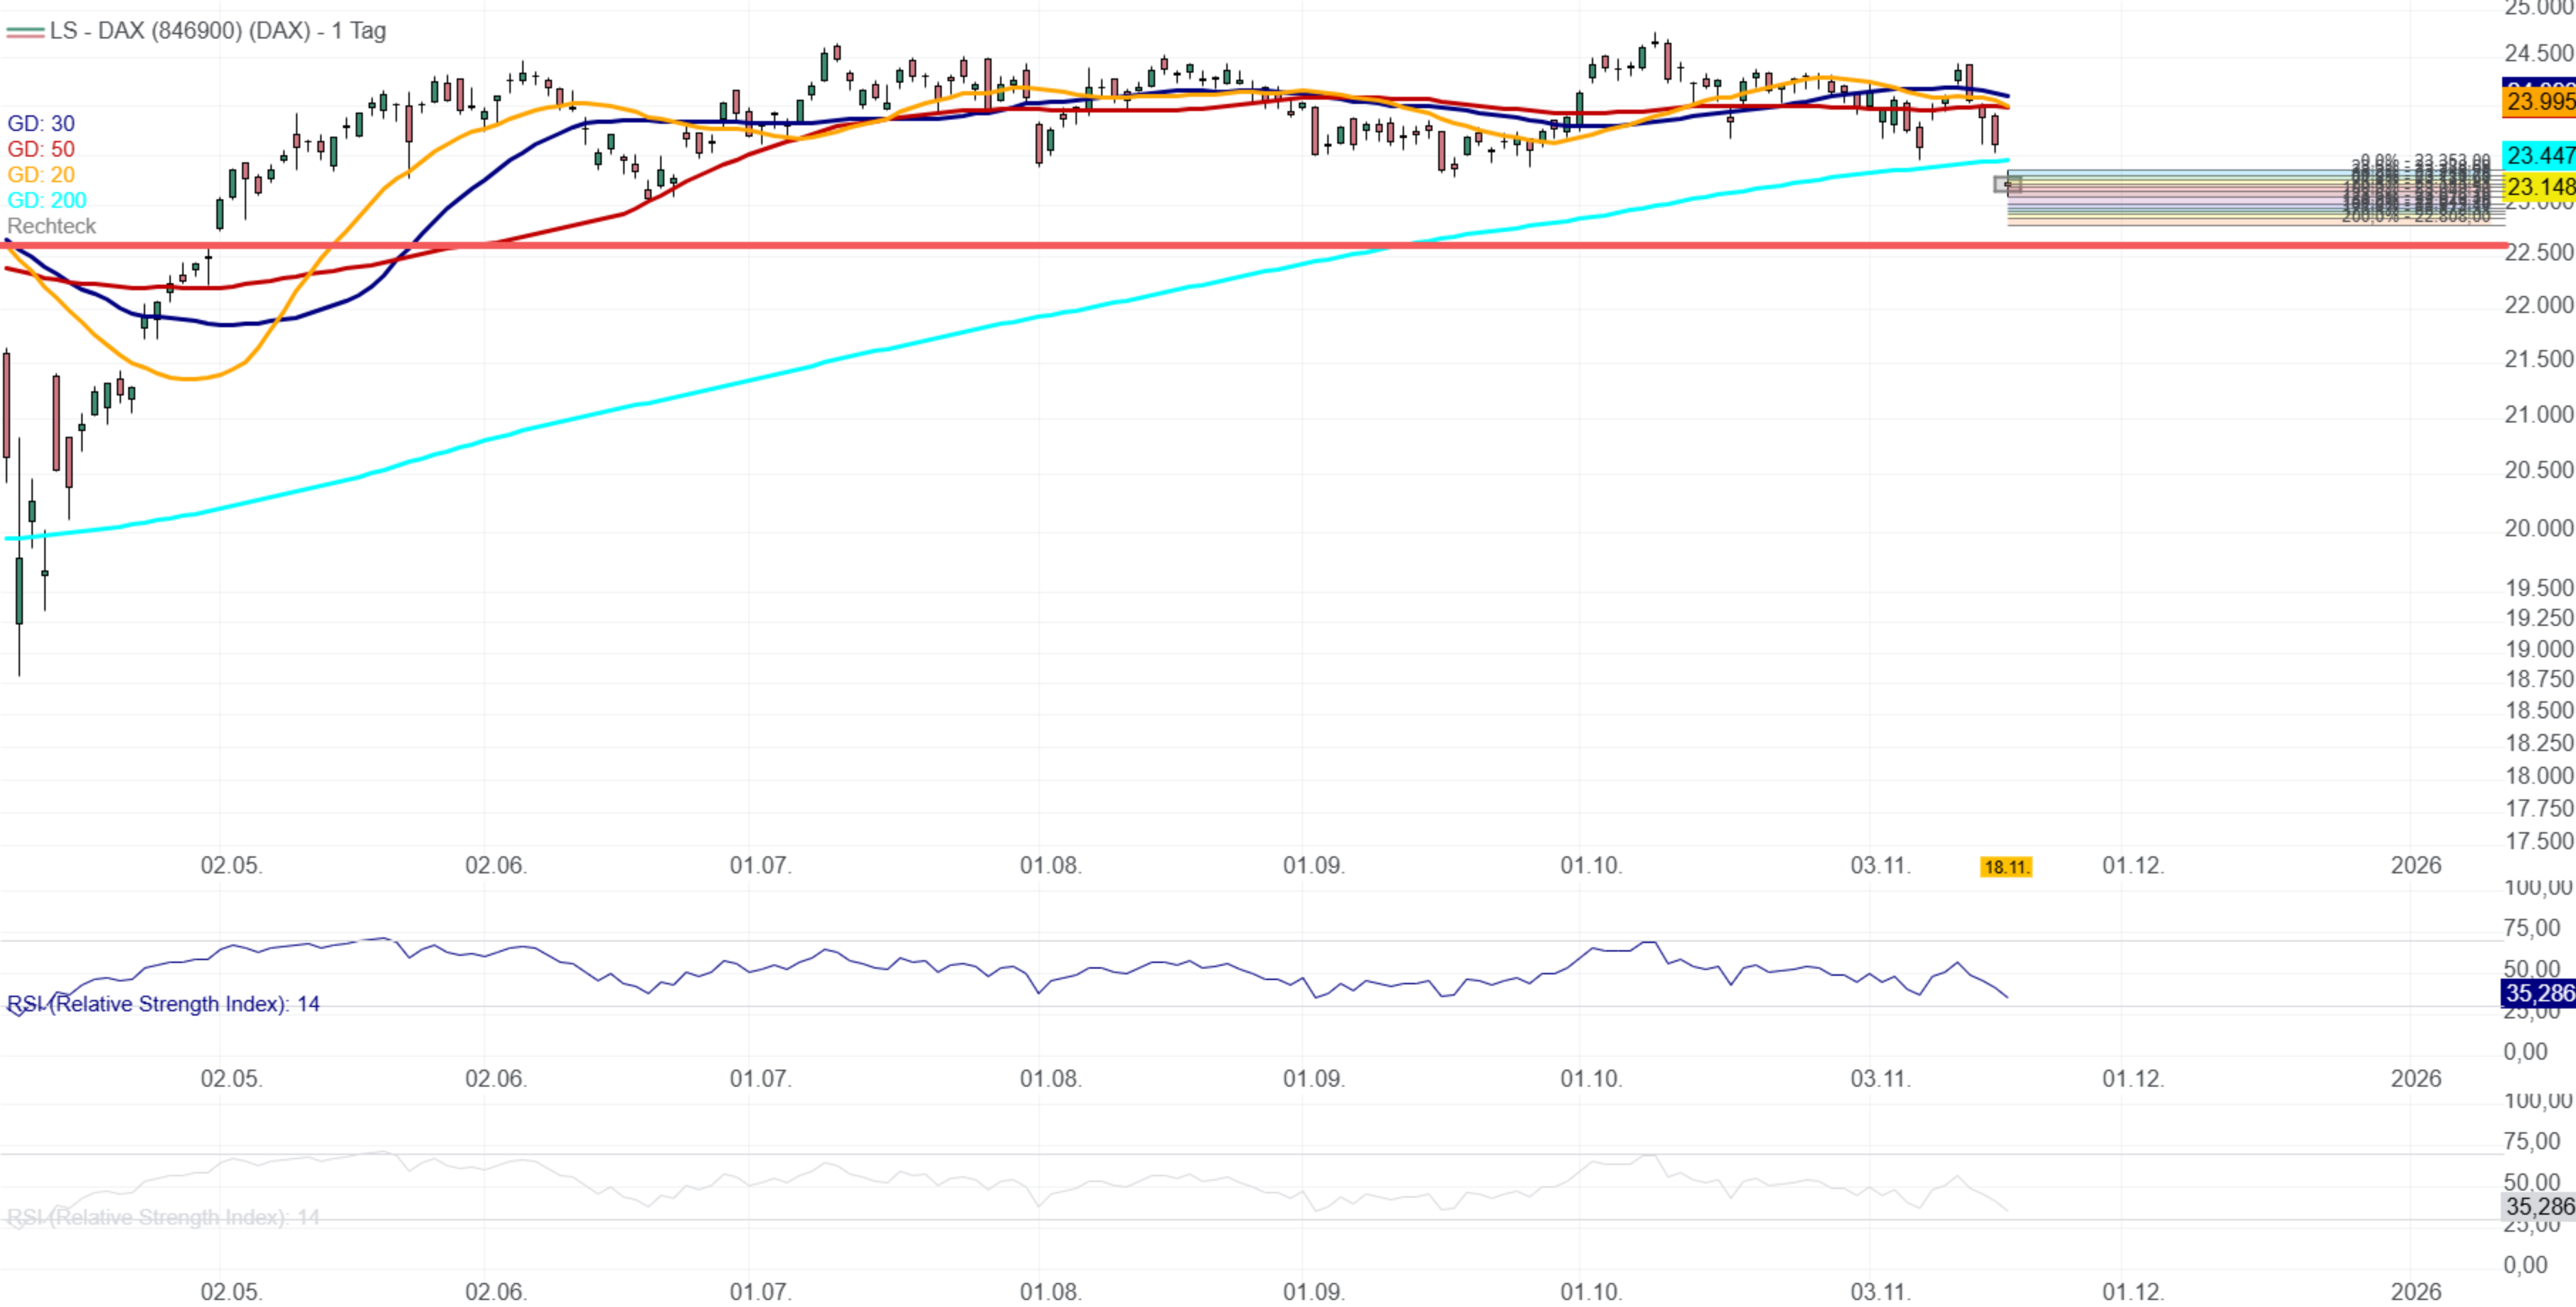This screenshot has width=2576, height=1307.
Task: Click the yellow 23.148 price tag
Action: click(2539, 187)
